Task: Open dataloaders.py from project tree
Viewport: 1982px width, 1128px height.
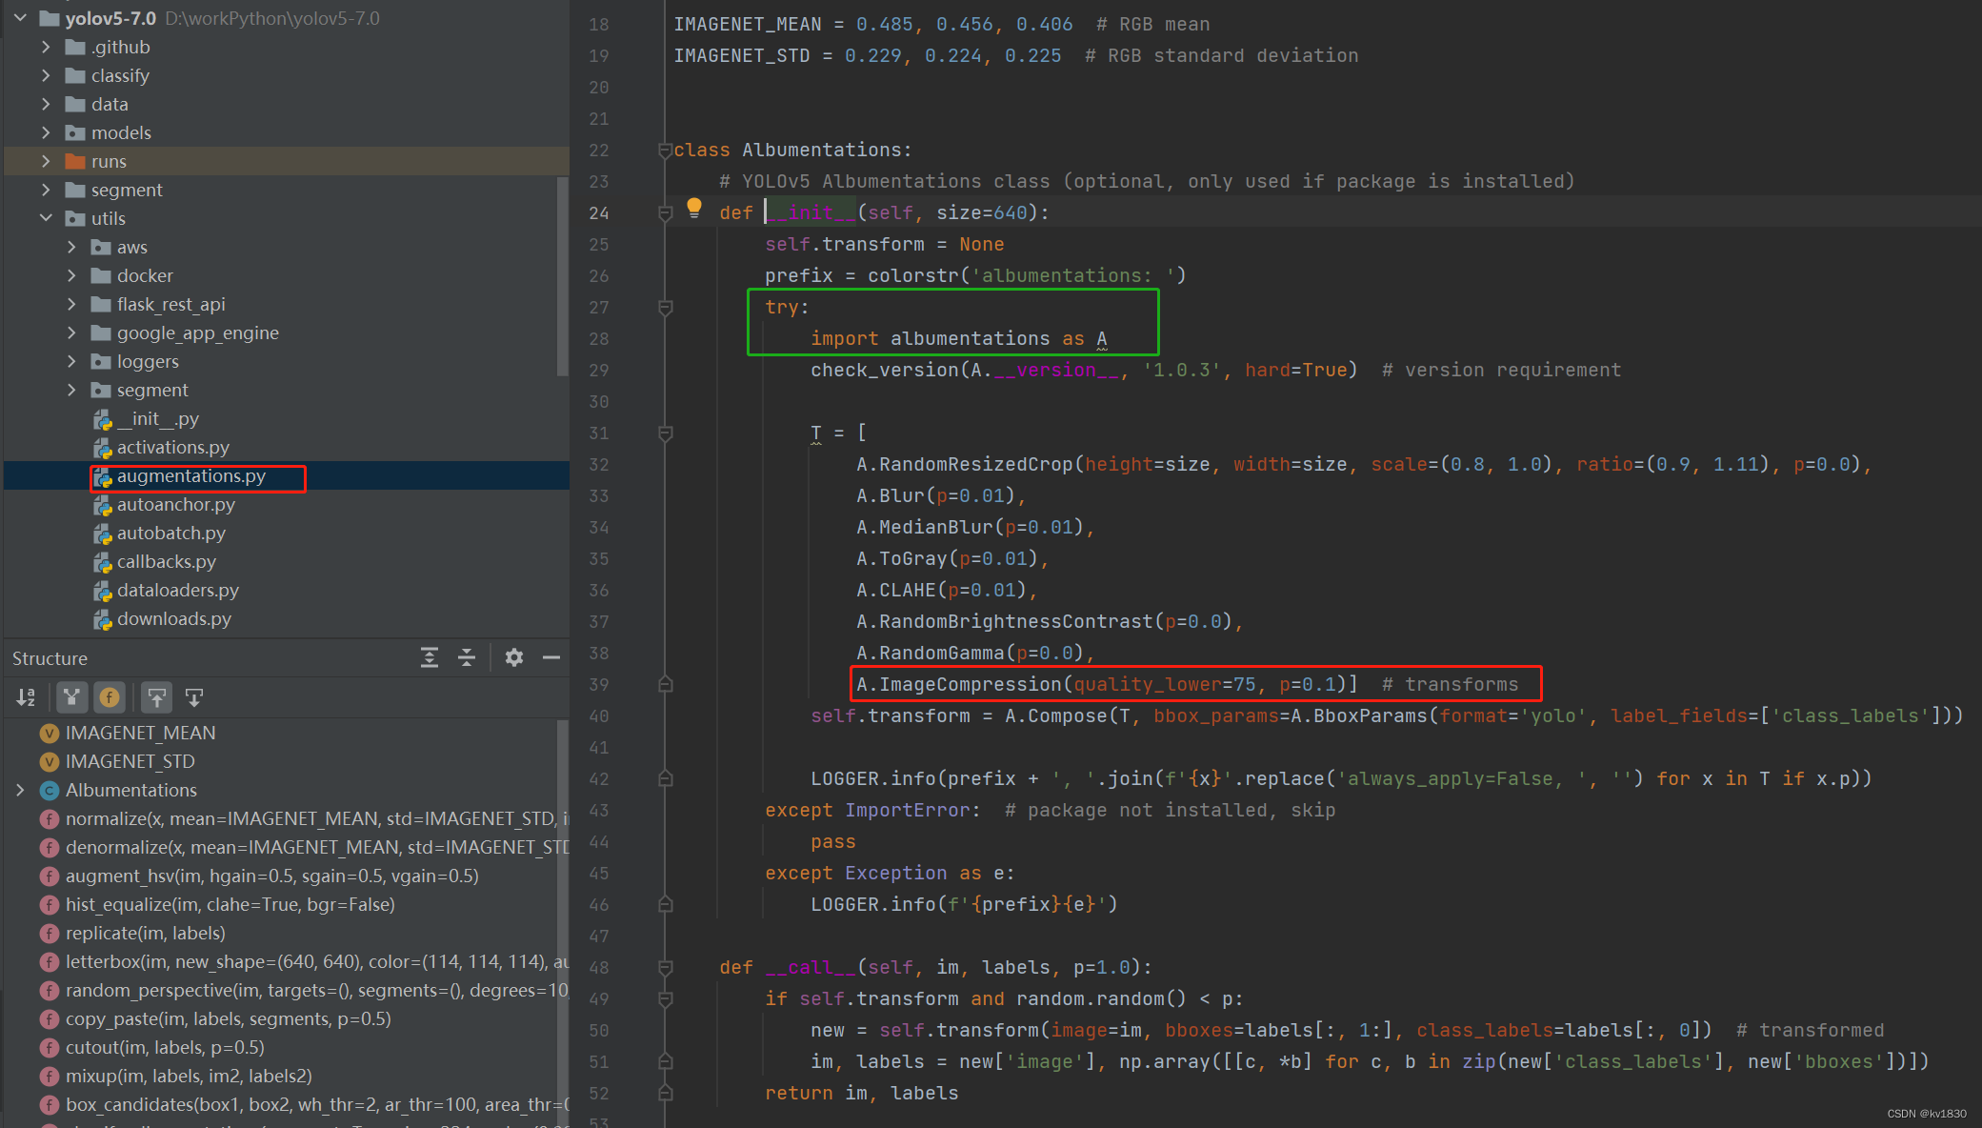Action: [x=177, y=590]
